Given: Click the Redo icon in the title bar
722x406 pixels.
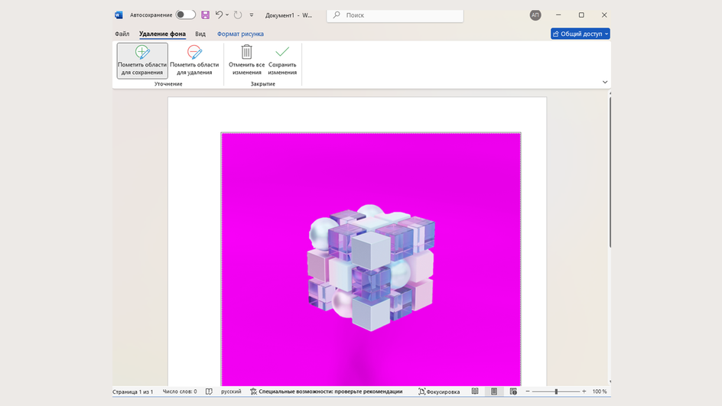Looking at the screenshot, I should tap(238, 15).
